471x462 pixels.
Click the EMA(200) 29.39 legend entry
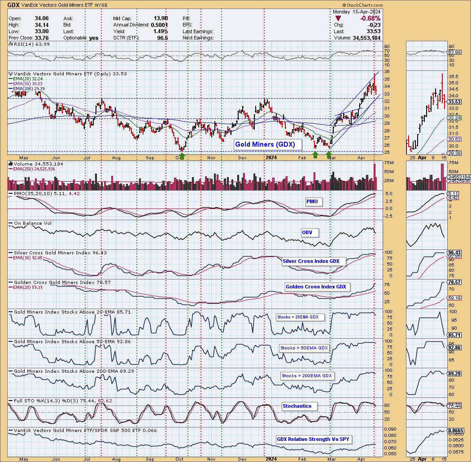[x=27, y=89]
